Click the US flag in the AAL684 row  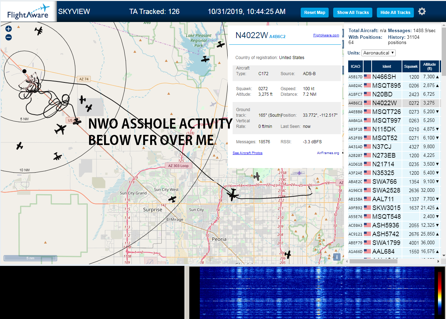click(367, 251)
